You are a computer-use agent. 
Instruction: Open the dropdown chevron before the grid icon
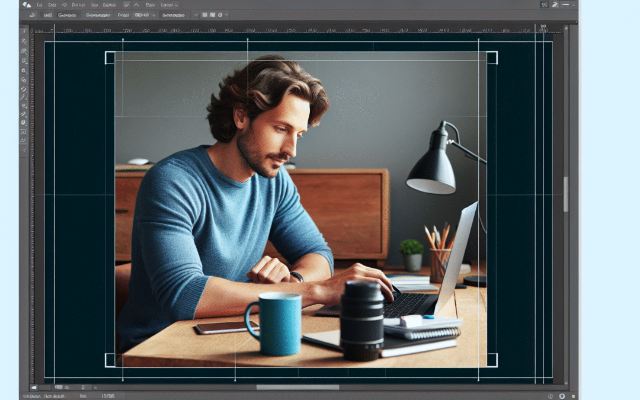196,15
